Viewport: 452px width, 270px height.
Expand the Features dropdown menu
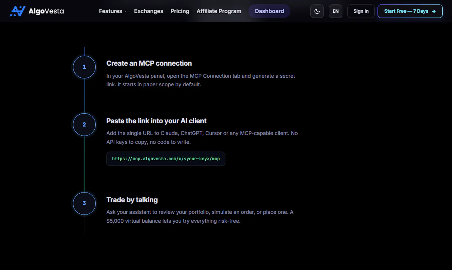pyautogui.click(x=113, y=11)
